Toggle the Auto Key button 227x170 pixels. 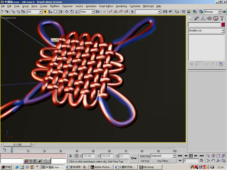145,156
